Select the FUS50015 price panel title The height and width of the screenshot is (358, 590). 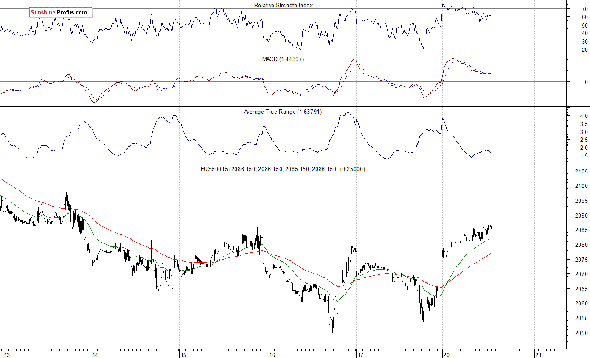tap(283, 169)
